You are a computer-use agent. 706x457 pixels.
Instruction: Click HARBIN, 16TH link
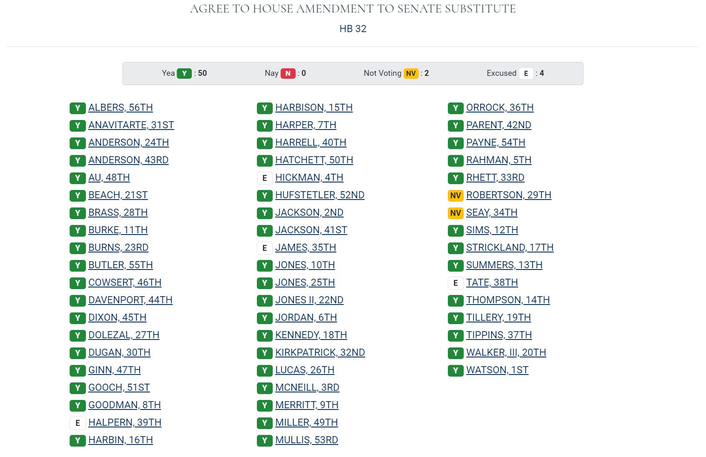(x=121, y=440)
